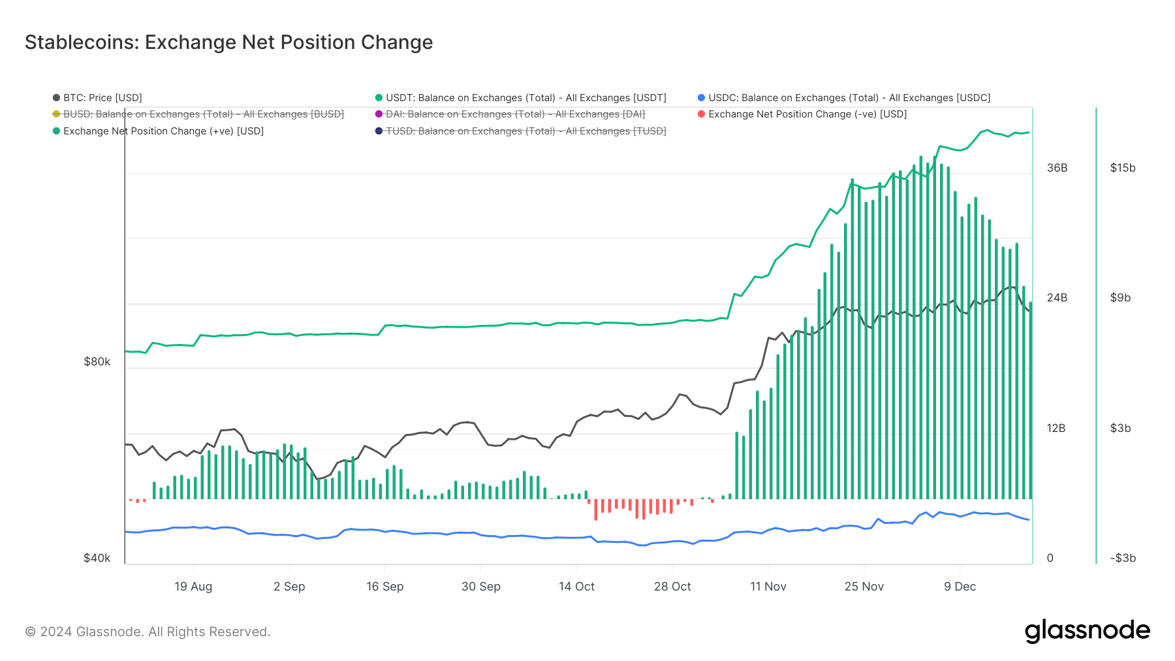Screen dimensions: 1175x661
Task: Click the yellow BUSD legend dot
Action: pyautogui.click(x=56, y=114)
